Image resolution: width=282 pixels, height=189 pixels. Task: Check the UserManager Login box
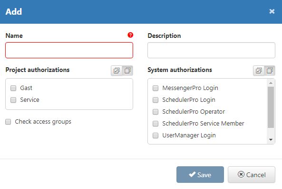pyautogui.click(x=156, y=135)
